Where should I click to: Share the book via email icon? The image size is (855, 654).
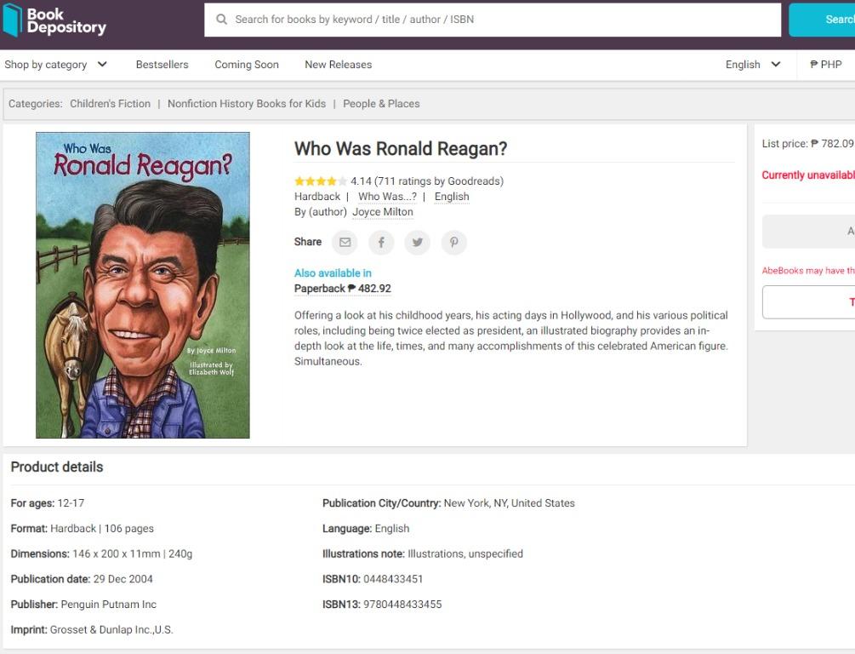tap(344, 242)
